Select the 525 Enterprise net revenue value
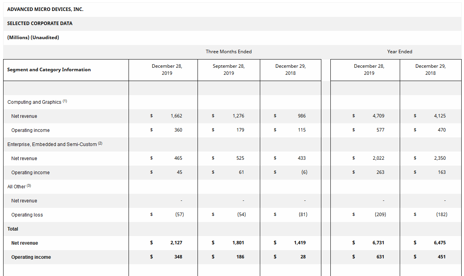This screenshot has height=276, width=464. click(x=240, y=158)
